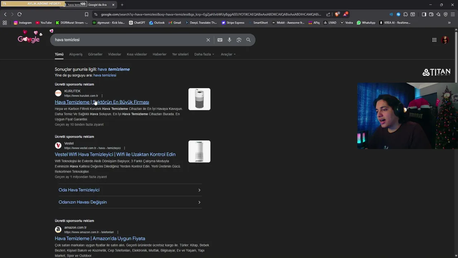Clear the search query text
Viewport: 458px width, 258px height.
(x=208, y=40)
